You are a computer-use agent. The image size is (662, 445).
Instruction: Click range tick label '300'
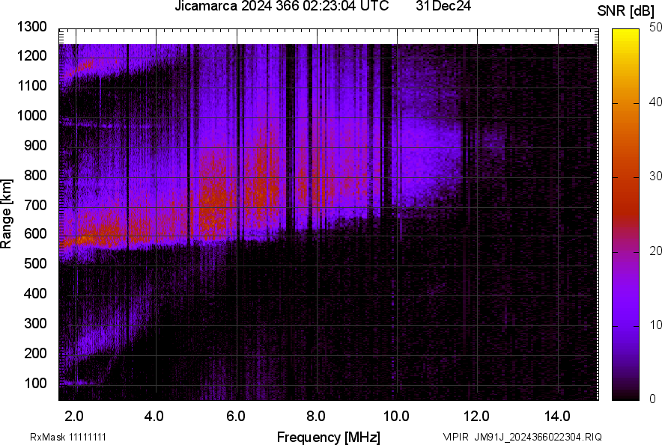click(35, 323)
